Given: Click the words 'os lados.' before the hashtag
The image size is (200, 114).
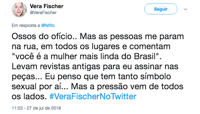Looking at the screenshot, I should coord(29,96).
